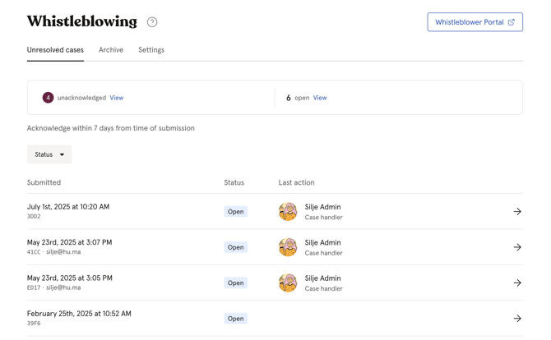Expand the Status filter dropdown
Screen dimensions: 551x340
click(49, 154)
